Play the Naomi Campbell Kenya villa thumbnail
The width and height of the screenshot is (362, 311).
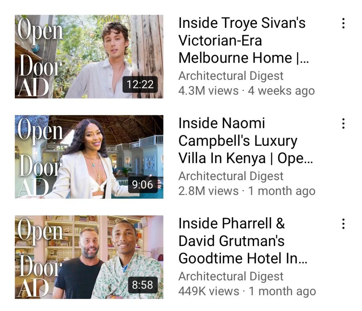(x=89, y=157)
